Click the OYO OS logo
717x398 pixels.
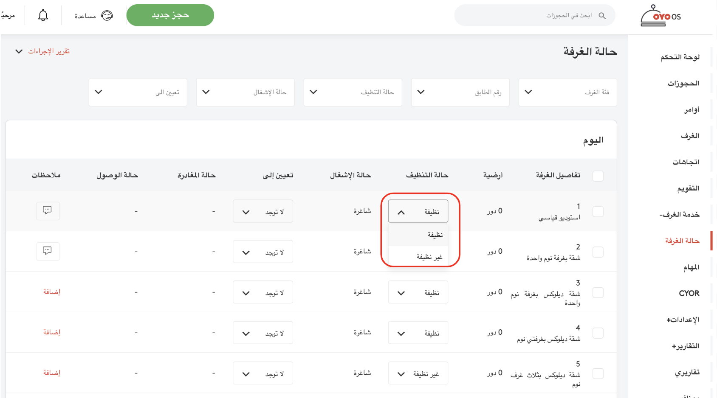[661, 16]
